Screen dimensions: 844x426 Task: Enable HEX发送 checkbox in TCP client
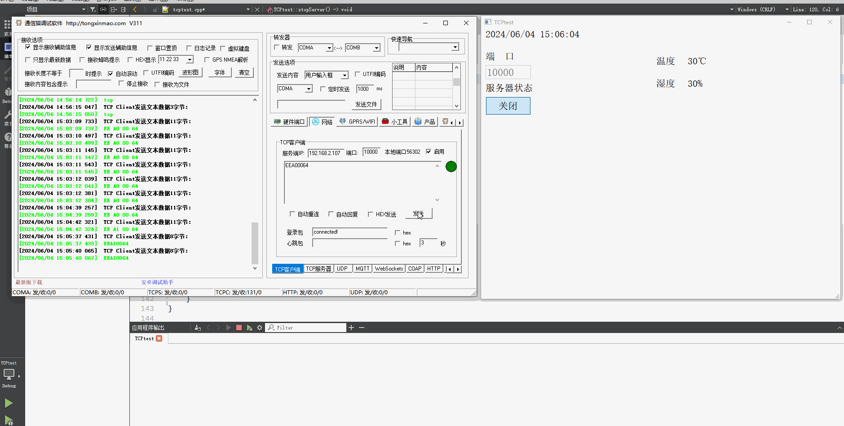coord(371,214)
